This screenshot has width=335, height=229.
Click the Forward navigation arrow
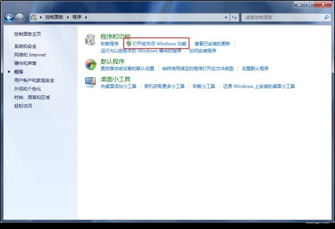click(x=19, y=18)
